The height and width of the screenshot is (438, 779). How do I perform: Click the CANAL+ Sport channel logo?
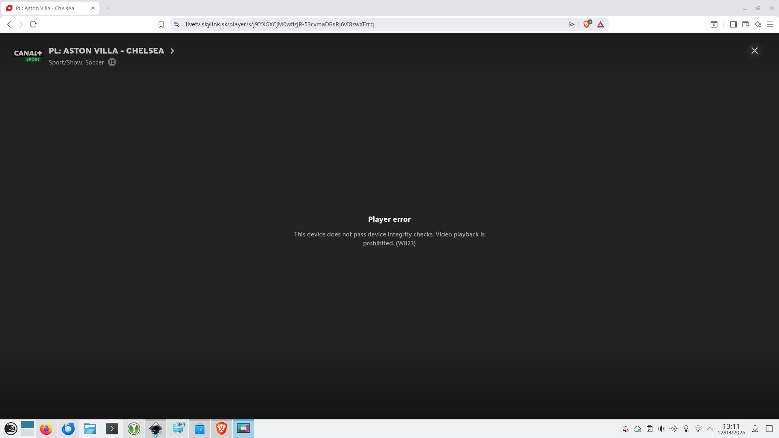28,56
